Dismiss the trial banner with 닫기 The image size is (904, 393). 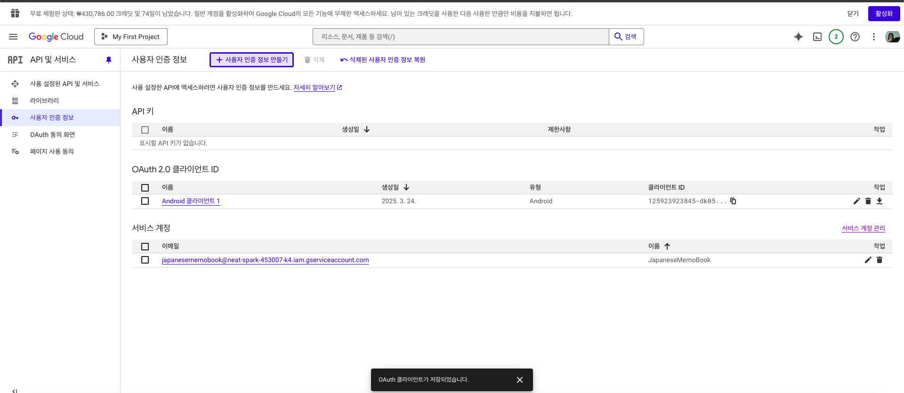tap(853, 14)
